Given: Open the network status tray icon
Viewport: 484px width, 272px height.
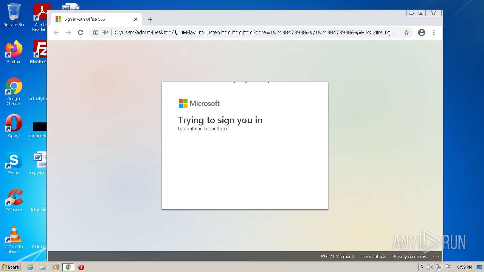Looking at the screenshot, I should 439,267.
